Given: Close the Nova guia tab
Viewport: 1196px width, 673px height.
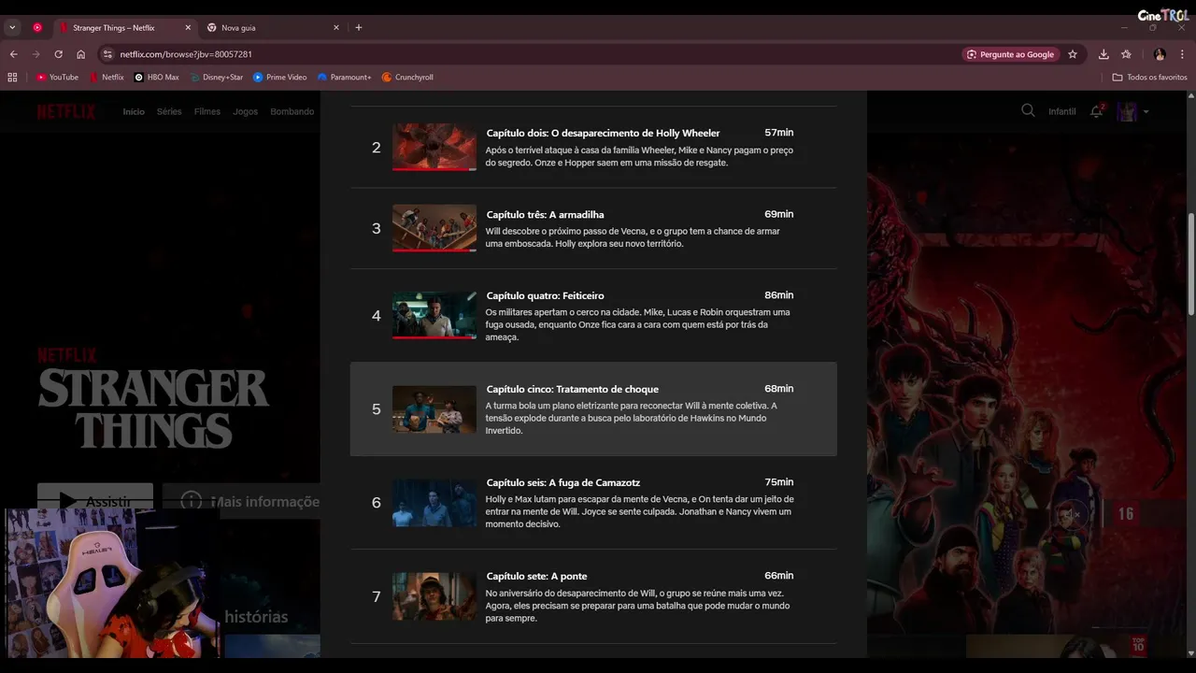Looking at the screenshot, I should [336, 28].
